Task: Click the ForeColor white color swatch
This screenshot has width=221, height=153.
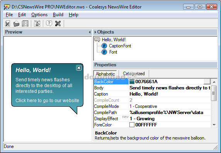Action: pyautogui.click(x=132, y=125)
